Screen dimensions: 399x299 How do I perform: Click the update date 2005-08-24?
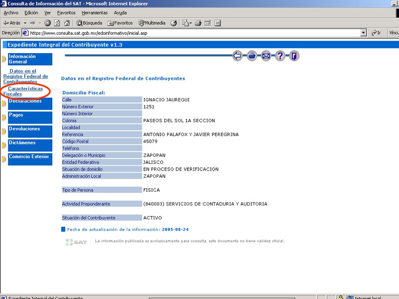175,229
